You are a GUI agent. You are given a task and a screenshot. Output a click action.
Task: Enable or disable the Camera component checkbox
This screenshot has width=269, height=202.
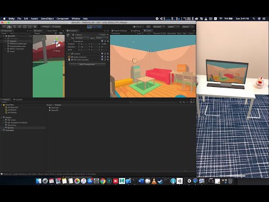pos(72,54)
